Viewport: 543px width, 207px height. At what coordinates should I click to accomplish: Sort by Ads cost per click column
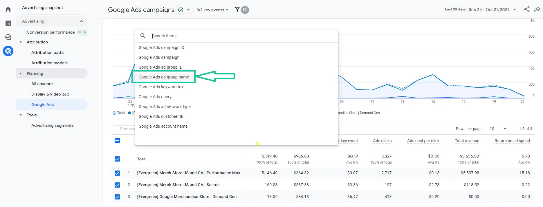pyautogui.click(x=423, y=141)
